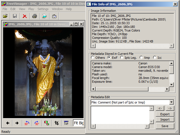Click the printer icon in toolbar
180x135 pixels.
click(x=34, y=16)
